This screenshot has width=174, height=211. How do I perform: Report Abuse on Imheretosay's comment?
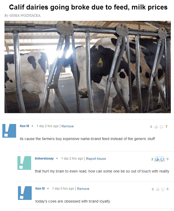(96, 159)
